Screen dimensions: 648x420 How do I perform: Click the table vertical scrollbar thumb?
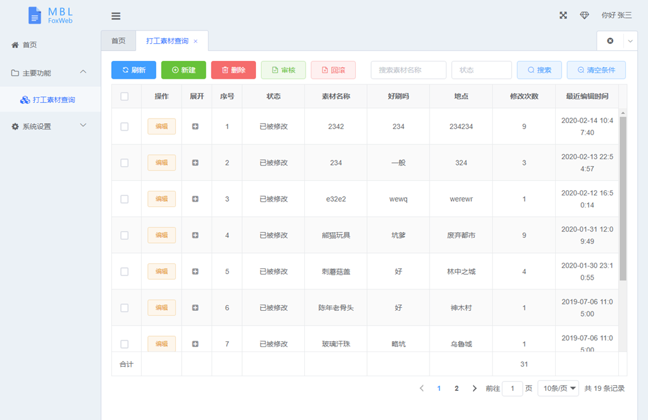[623, 199]
